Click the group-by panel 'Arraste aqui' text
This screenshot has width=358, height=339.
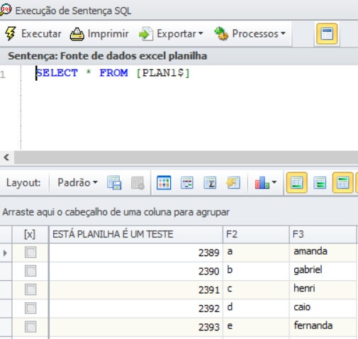[116, 212]
